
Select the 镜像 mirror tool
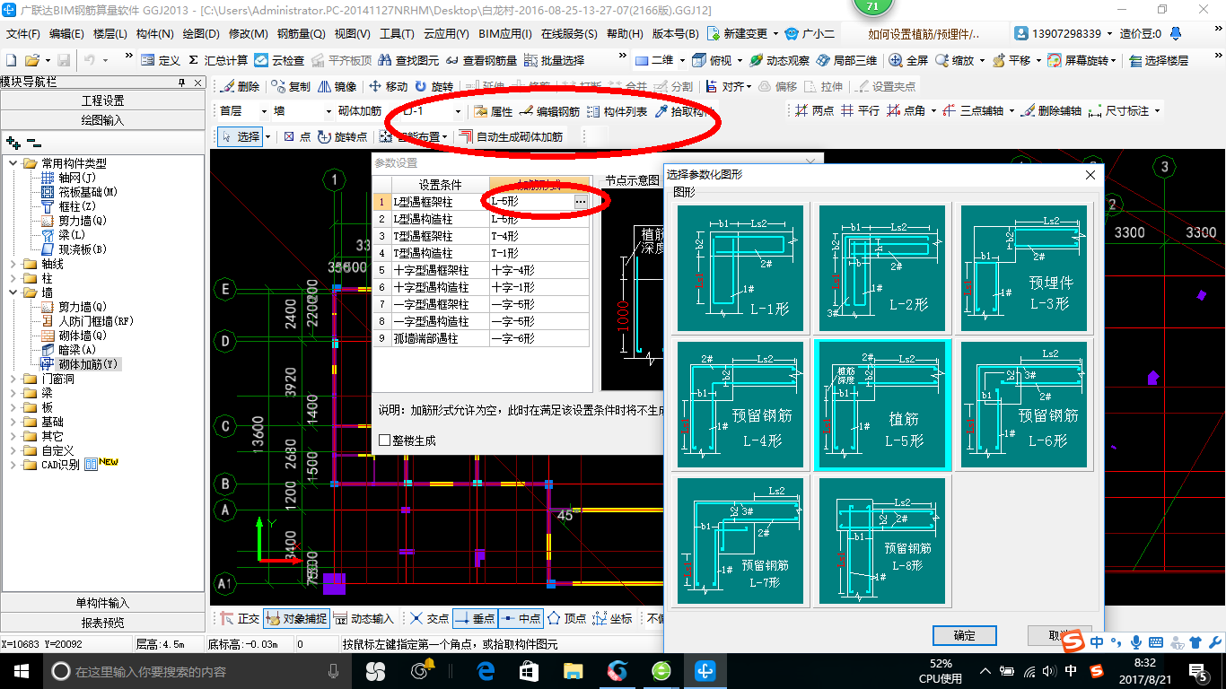tap(337, 86)
